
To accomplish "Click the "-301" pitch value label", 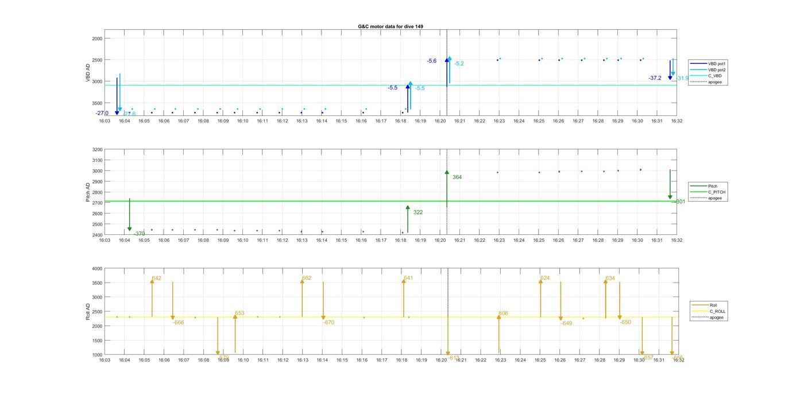I will pos(679,202).
